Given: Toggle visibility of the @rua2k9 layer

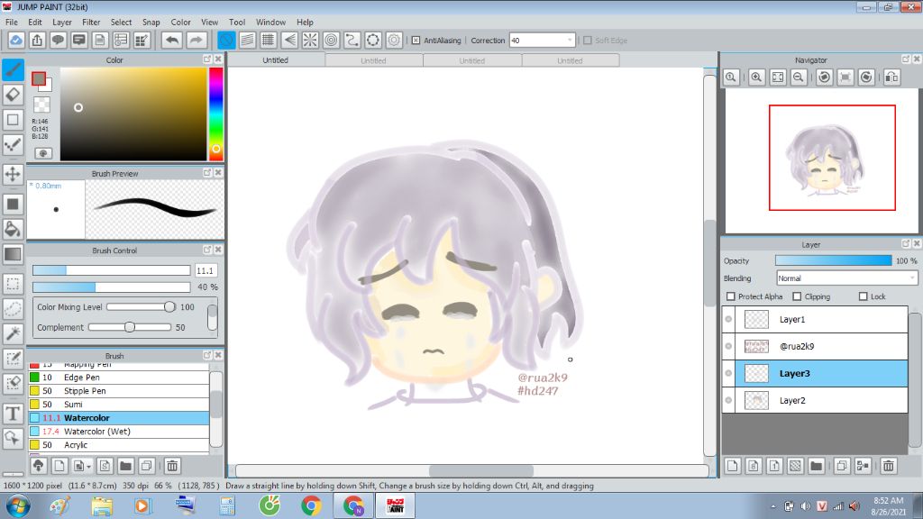Looking at the screenshot, I should coord(728,346).
